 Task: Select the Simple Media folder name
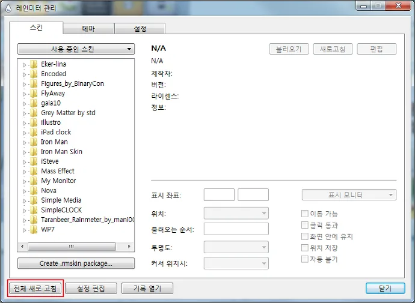[x=61, y=200]
